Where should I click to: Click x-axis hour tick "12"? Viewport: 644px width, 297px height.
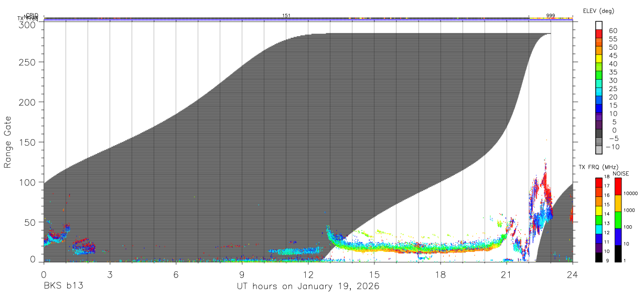(308, 274)
